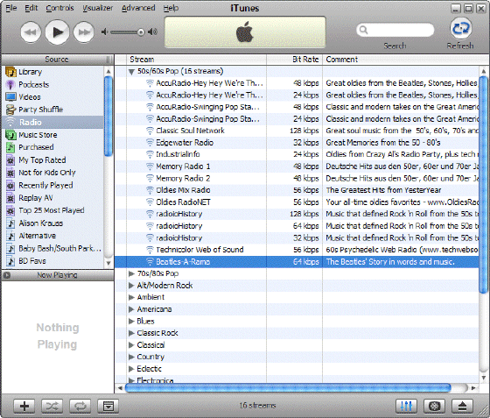
Task: Collapse the 50s/60s Pop category
Action: (x=131, y=72)
